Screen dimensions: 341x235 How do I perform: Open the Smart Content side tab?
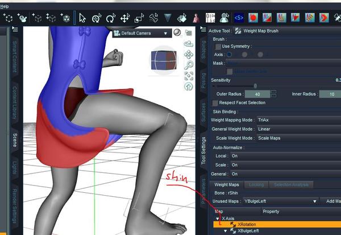coord(14,57)
